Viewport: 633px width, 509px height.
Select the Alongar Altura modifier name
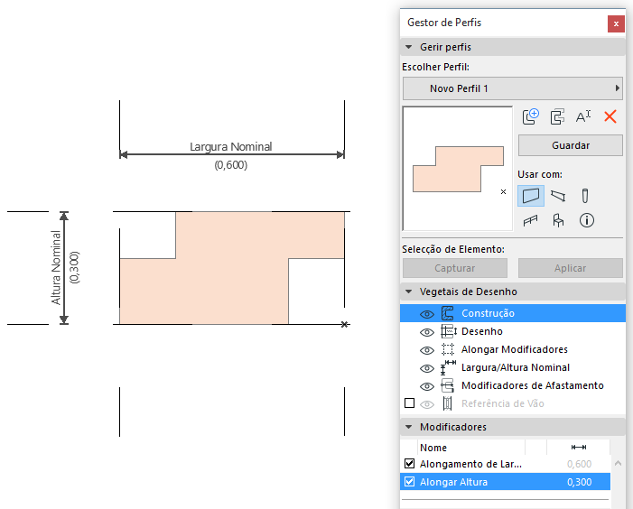[453, 482]
